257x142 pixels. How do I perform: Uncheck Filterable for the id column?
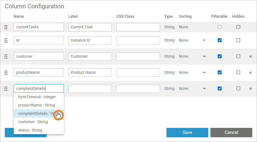click(x=220, y=40)
